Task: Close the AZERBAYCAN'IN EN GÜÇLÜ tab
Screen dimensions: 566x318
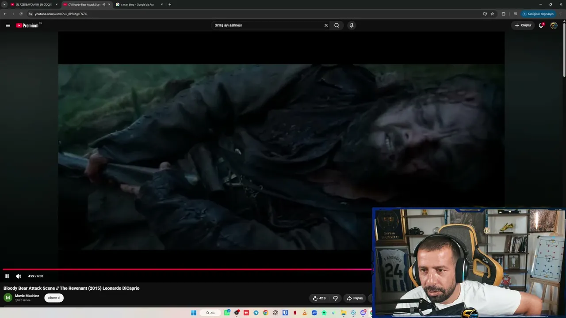Action: click(57, 4)
